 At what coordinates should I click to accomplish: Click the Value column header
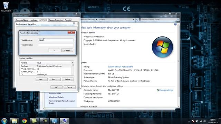pos(54,63)
